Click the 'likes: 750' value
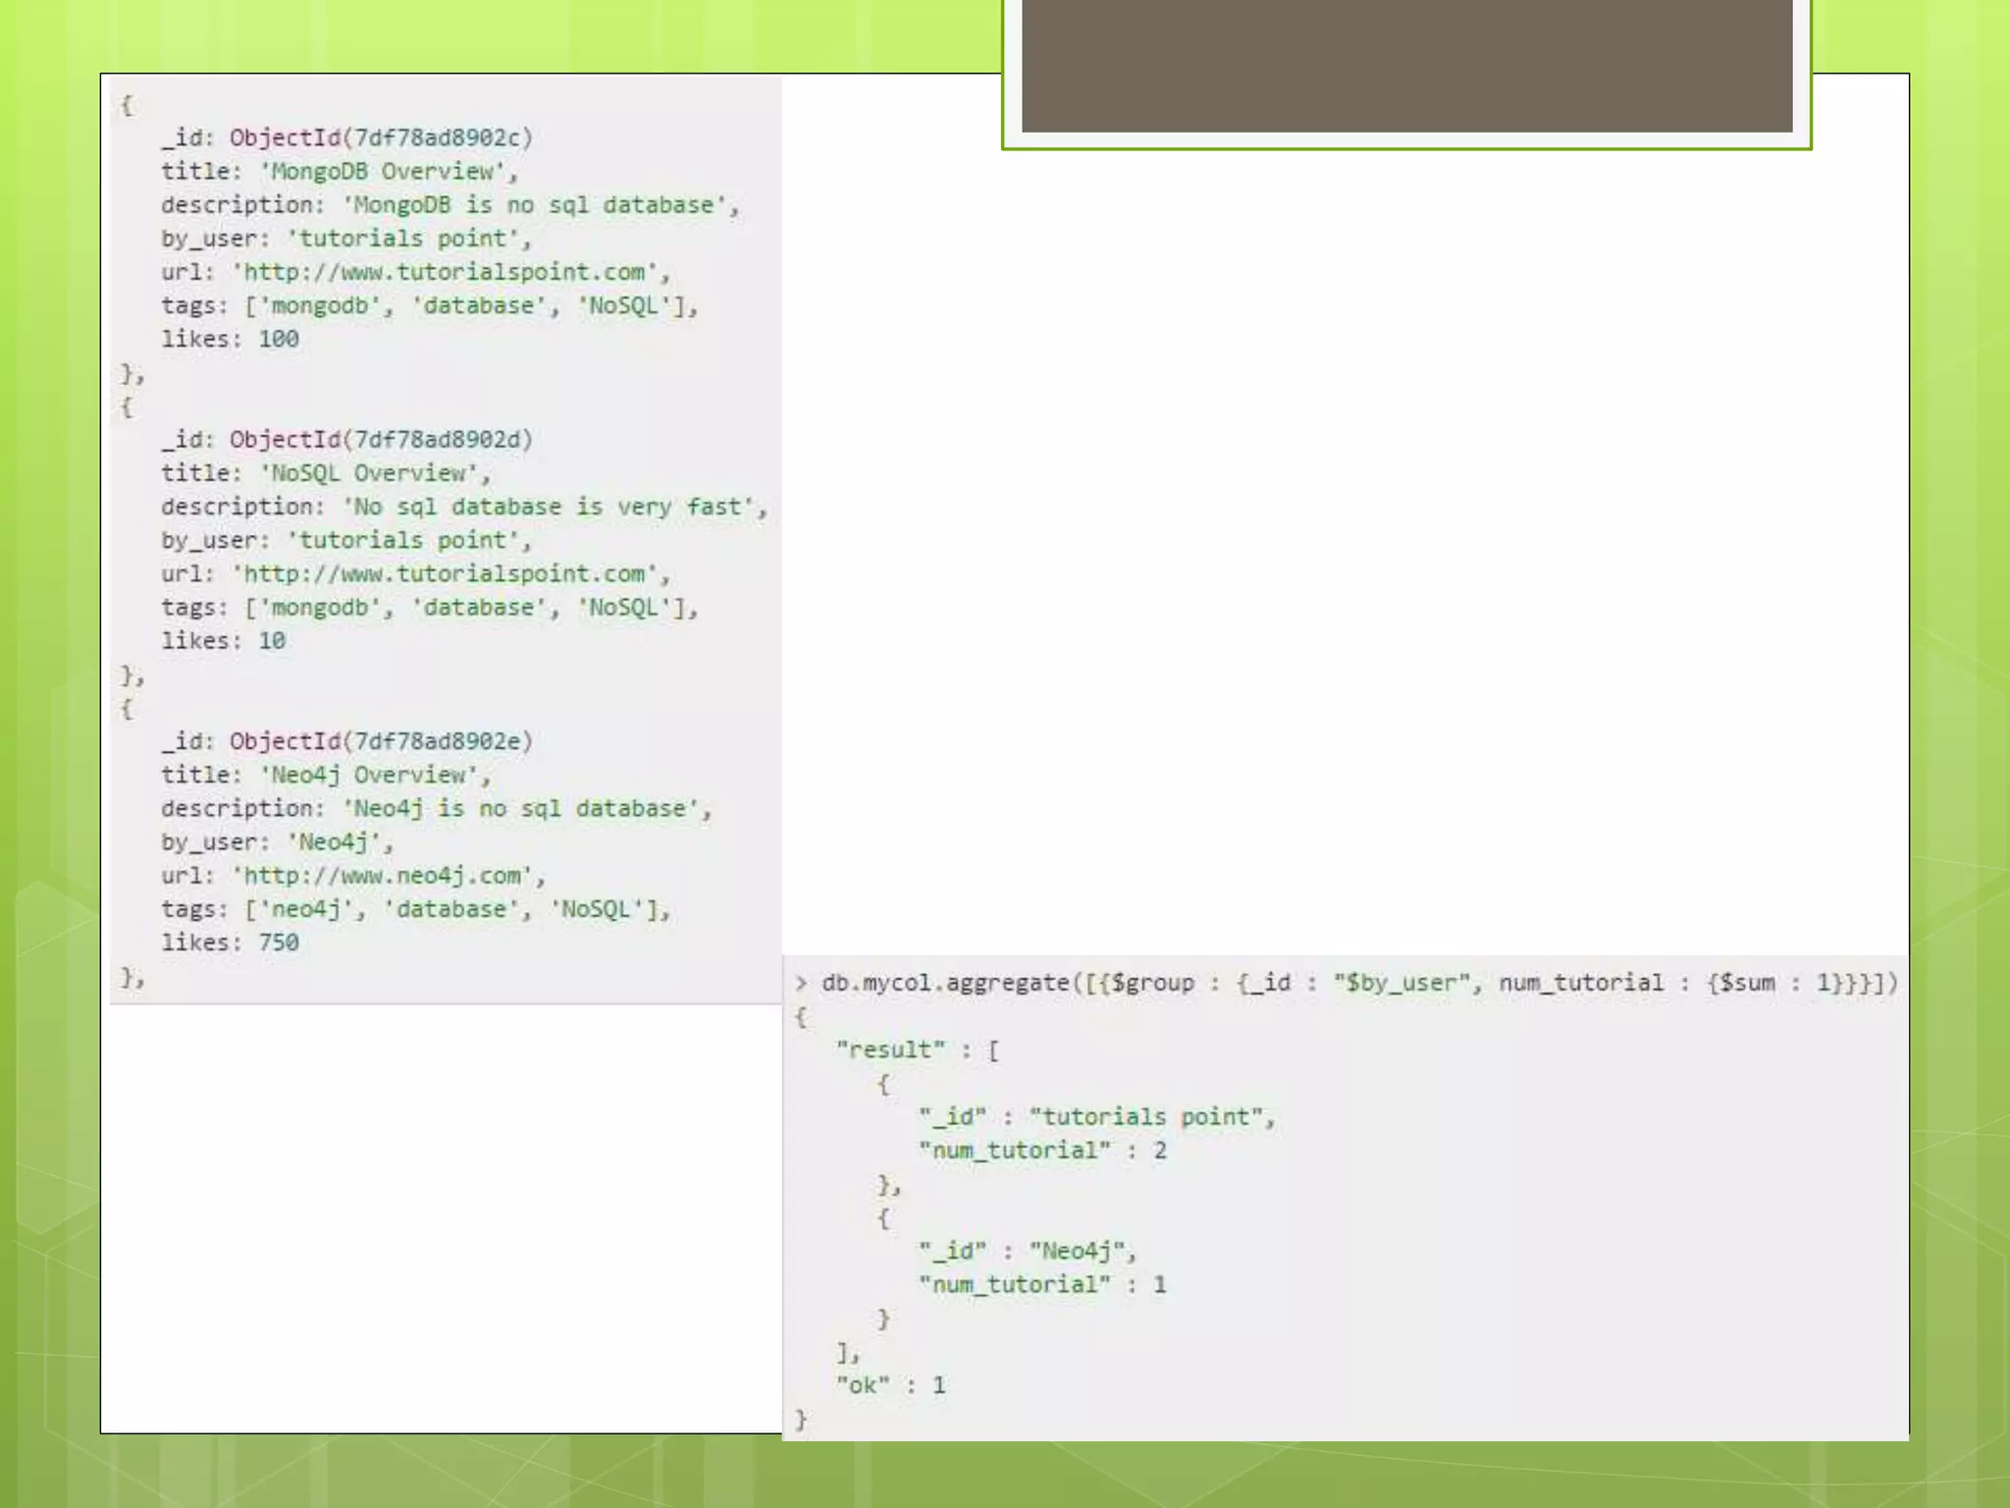Viewport: 2010px width, 1508px height. coord(278,943)
